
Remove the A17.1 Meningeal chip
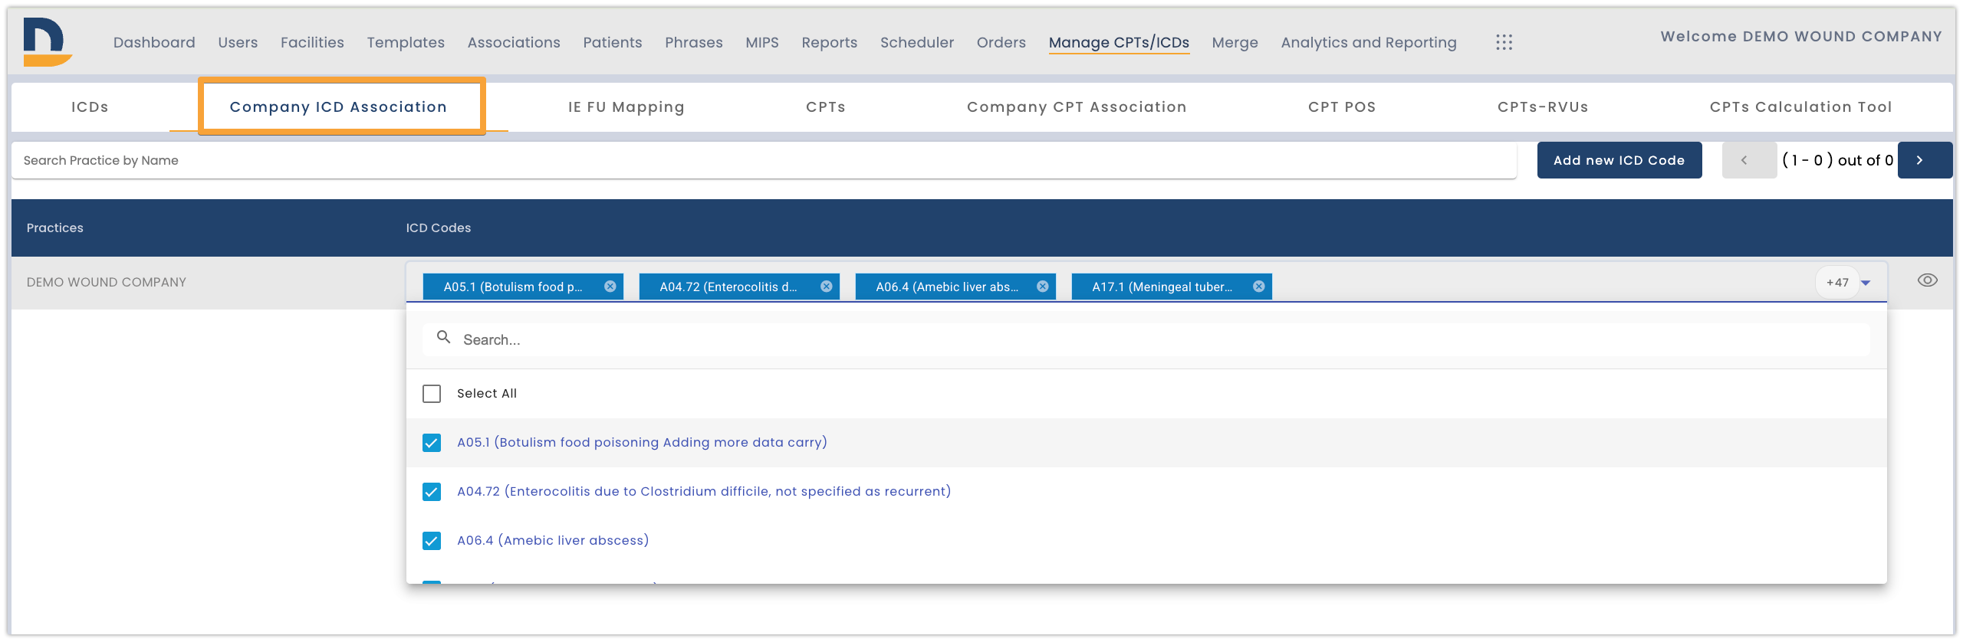[x=1259, y=287]
